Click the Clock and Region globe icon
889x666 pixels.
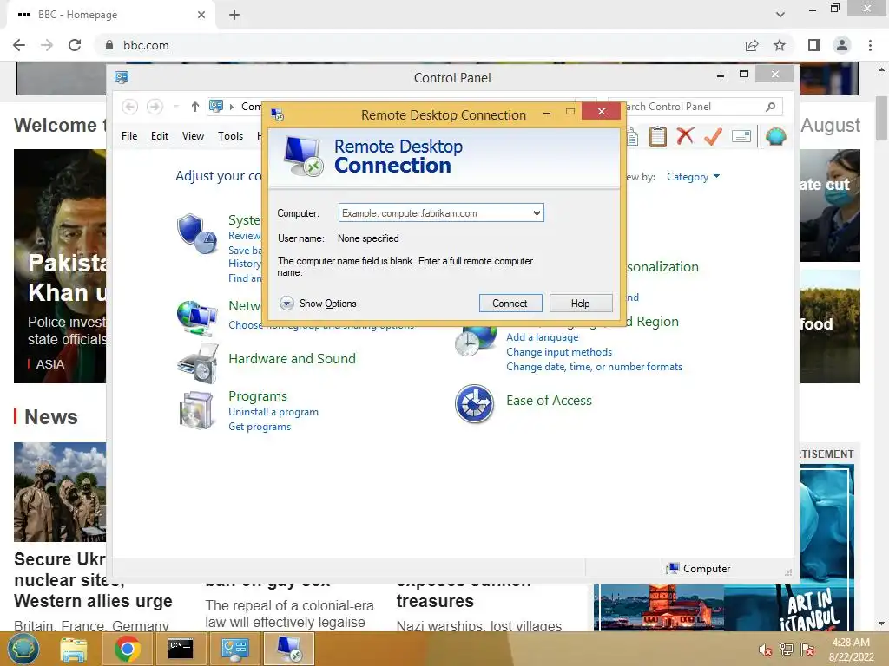[474, 342]
